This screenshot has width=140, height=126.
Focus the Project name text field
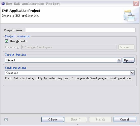click(80, 30)
